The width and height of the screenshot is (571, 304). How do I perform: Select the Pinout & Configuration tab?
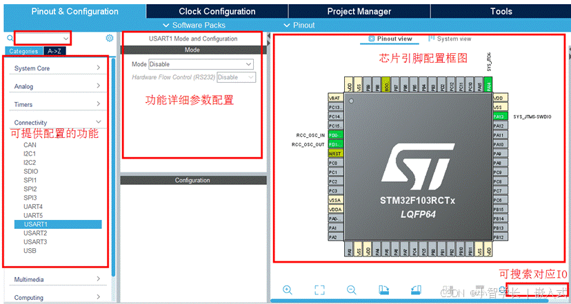click(74, 11)
